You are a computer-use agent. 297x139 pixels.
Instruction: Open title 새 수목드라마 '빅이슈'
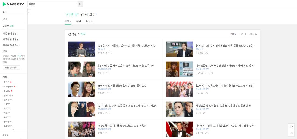point(225,86)
